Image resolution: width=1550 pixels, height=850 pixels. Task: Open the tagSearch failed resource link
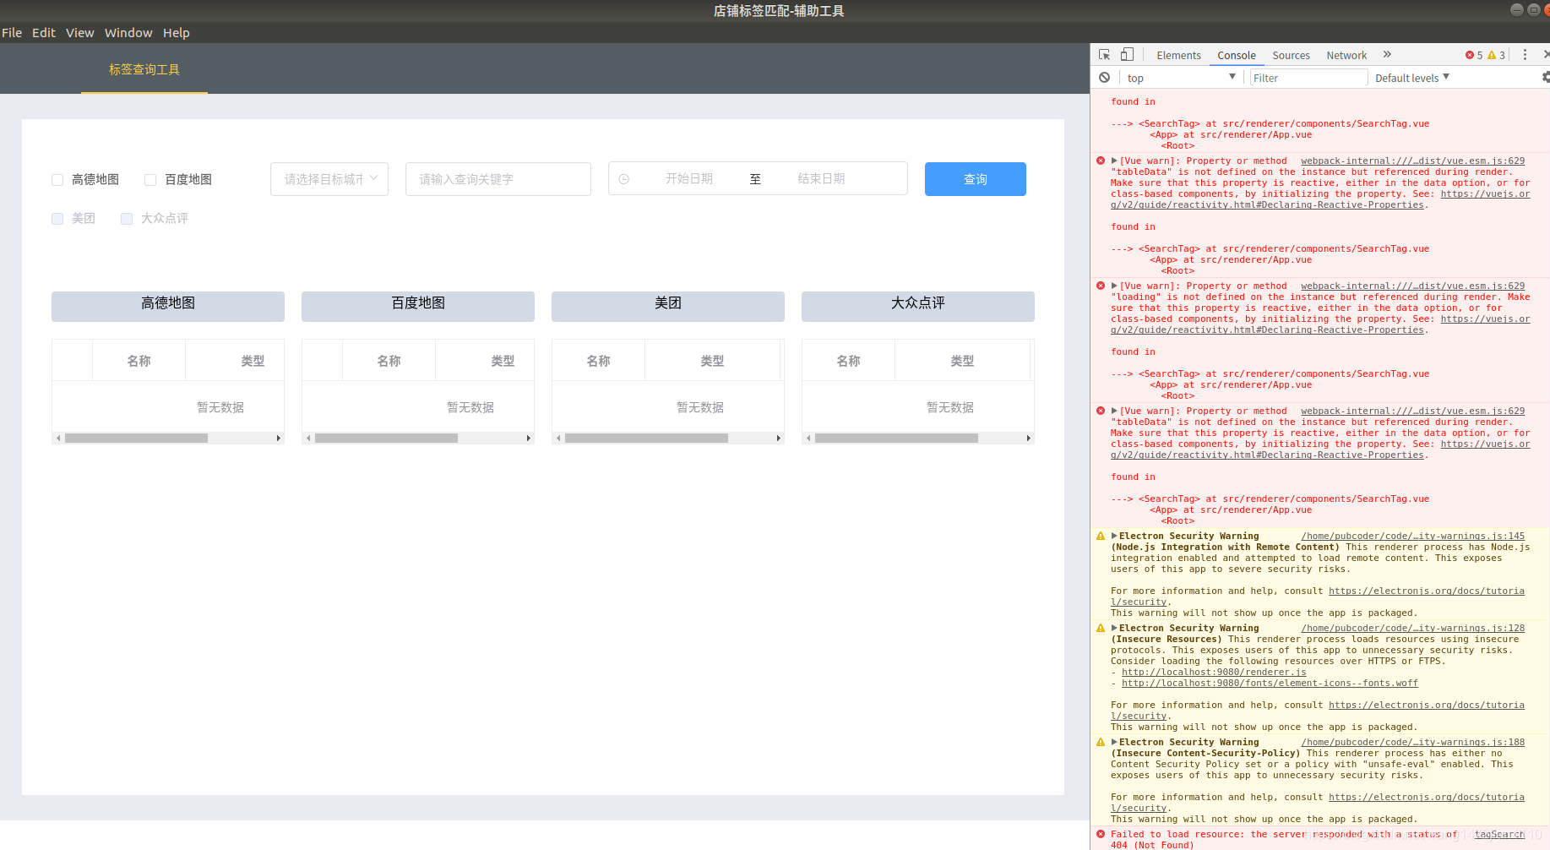[x=1499, y=835]
